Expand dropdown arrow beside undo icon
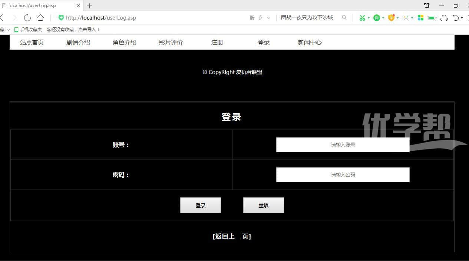469x261 pixels. point(462,18)
